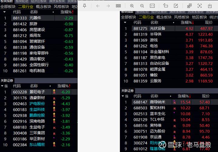Click the translate image icon in toolbar
This screenshot has height=152, width=218.
pyautogui.click(x=189, y=6)
